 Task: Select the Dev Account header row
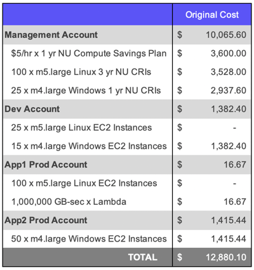[127, 109]
